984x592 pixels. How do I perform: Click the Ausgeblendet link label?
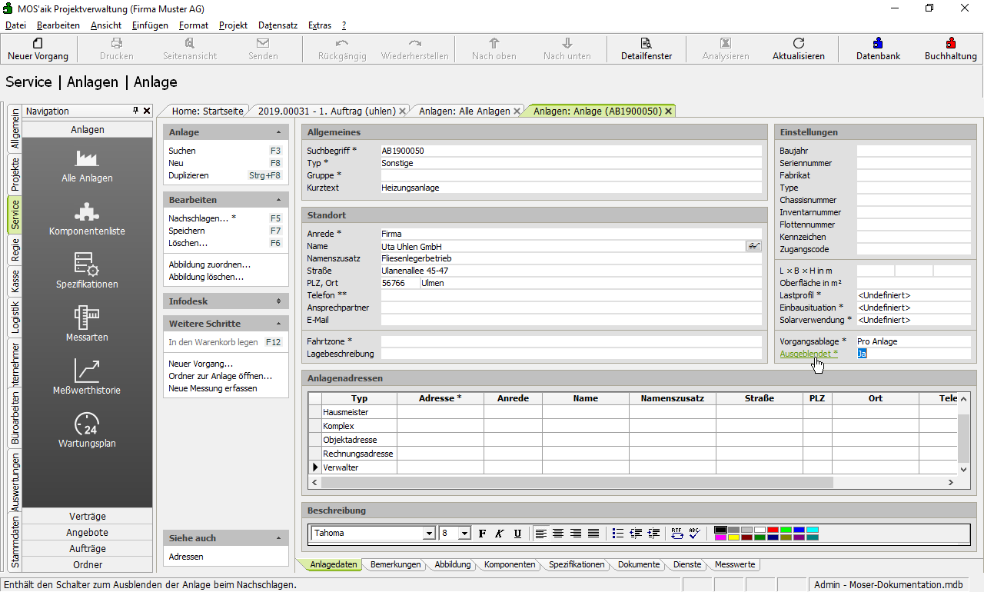point(809,354)
